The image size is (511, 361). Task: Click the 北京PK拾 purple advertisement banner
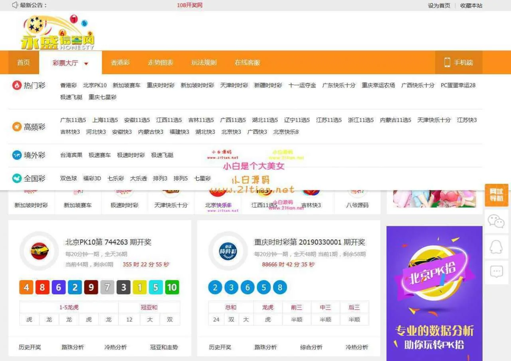coord(434,293)
